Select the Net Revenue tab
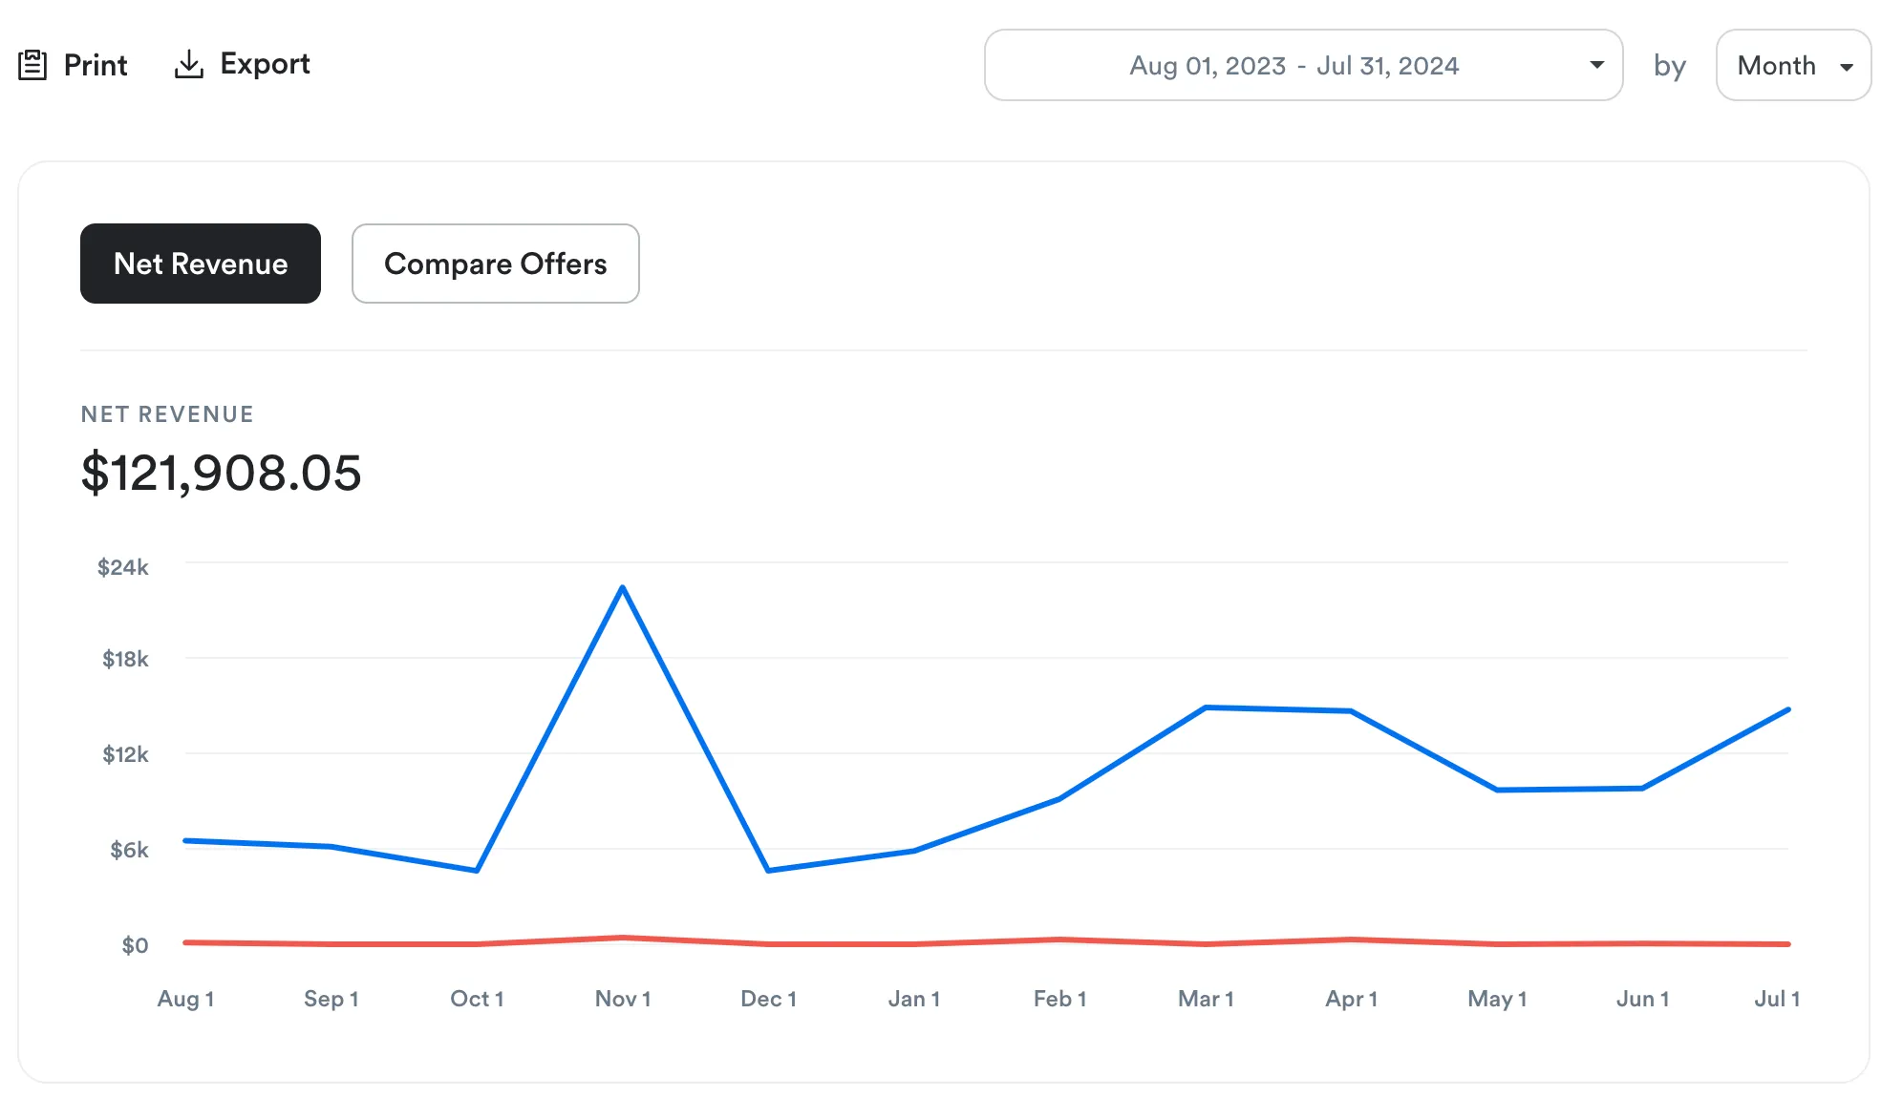The image size is (1903, 1098). [x=201, y=264]
